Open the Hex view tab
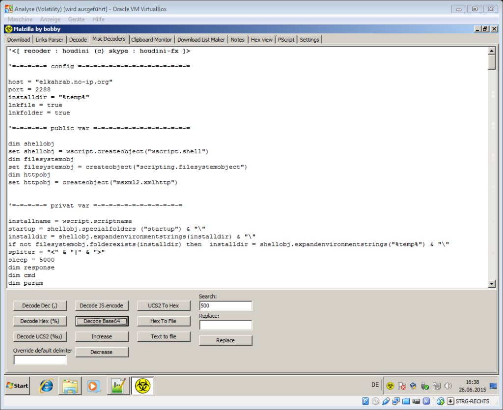Viewport: 503px width, 410px height. [261, 40]
